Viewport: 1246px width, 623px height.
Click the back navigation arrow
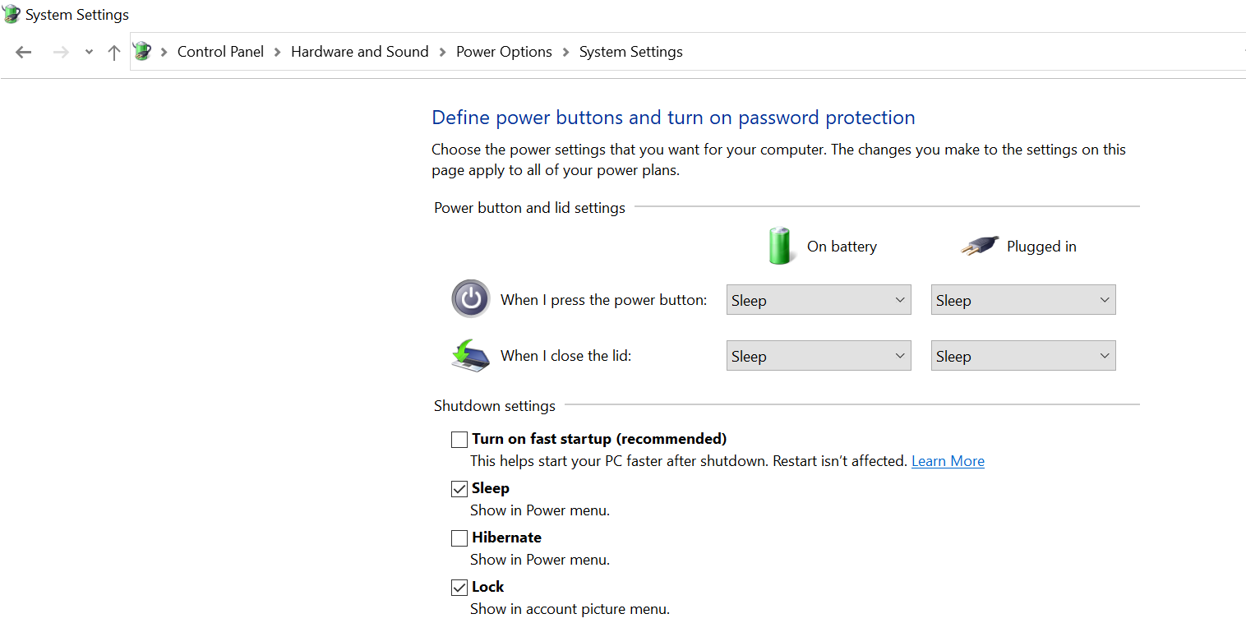tap(23, 52)
